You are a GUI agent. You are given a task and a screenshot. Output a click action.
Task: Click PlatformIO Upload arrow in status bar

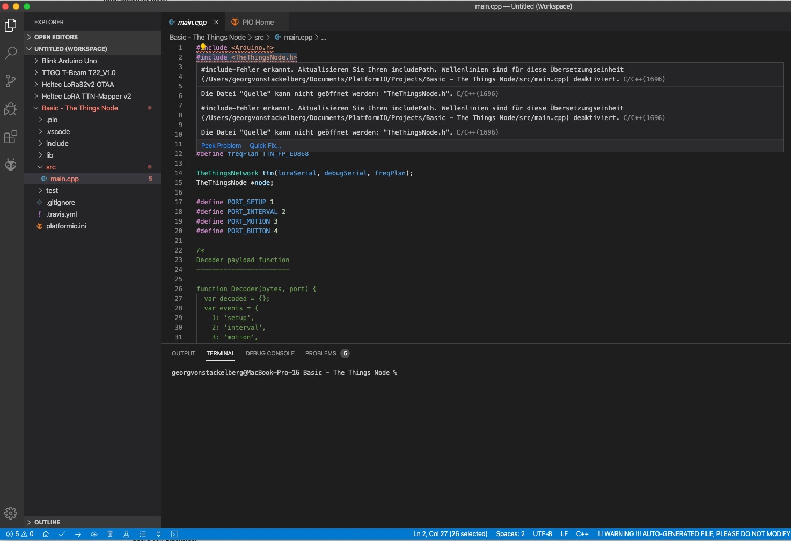click(x=78, y=534)
